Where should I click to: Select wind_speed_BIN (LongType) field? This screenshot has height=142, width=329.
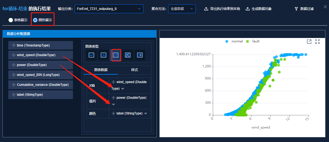pyautogui.click(x=41, y=75)
